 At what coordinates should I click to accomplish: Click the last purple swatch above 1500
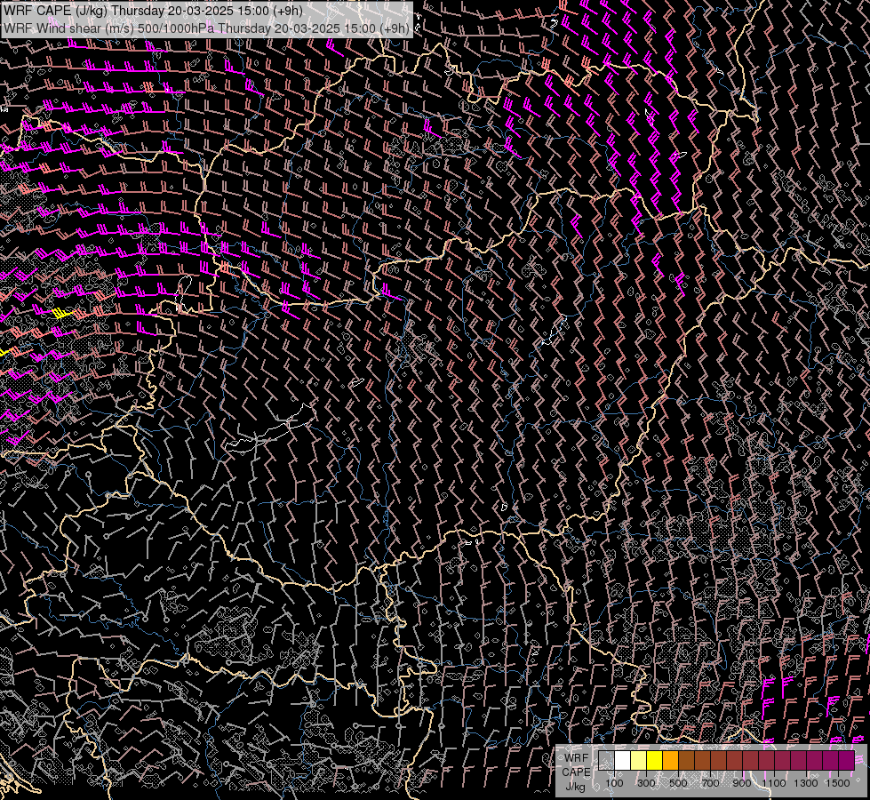point(847,761)
